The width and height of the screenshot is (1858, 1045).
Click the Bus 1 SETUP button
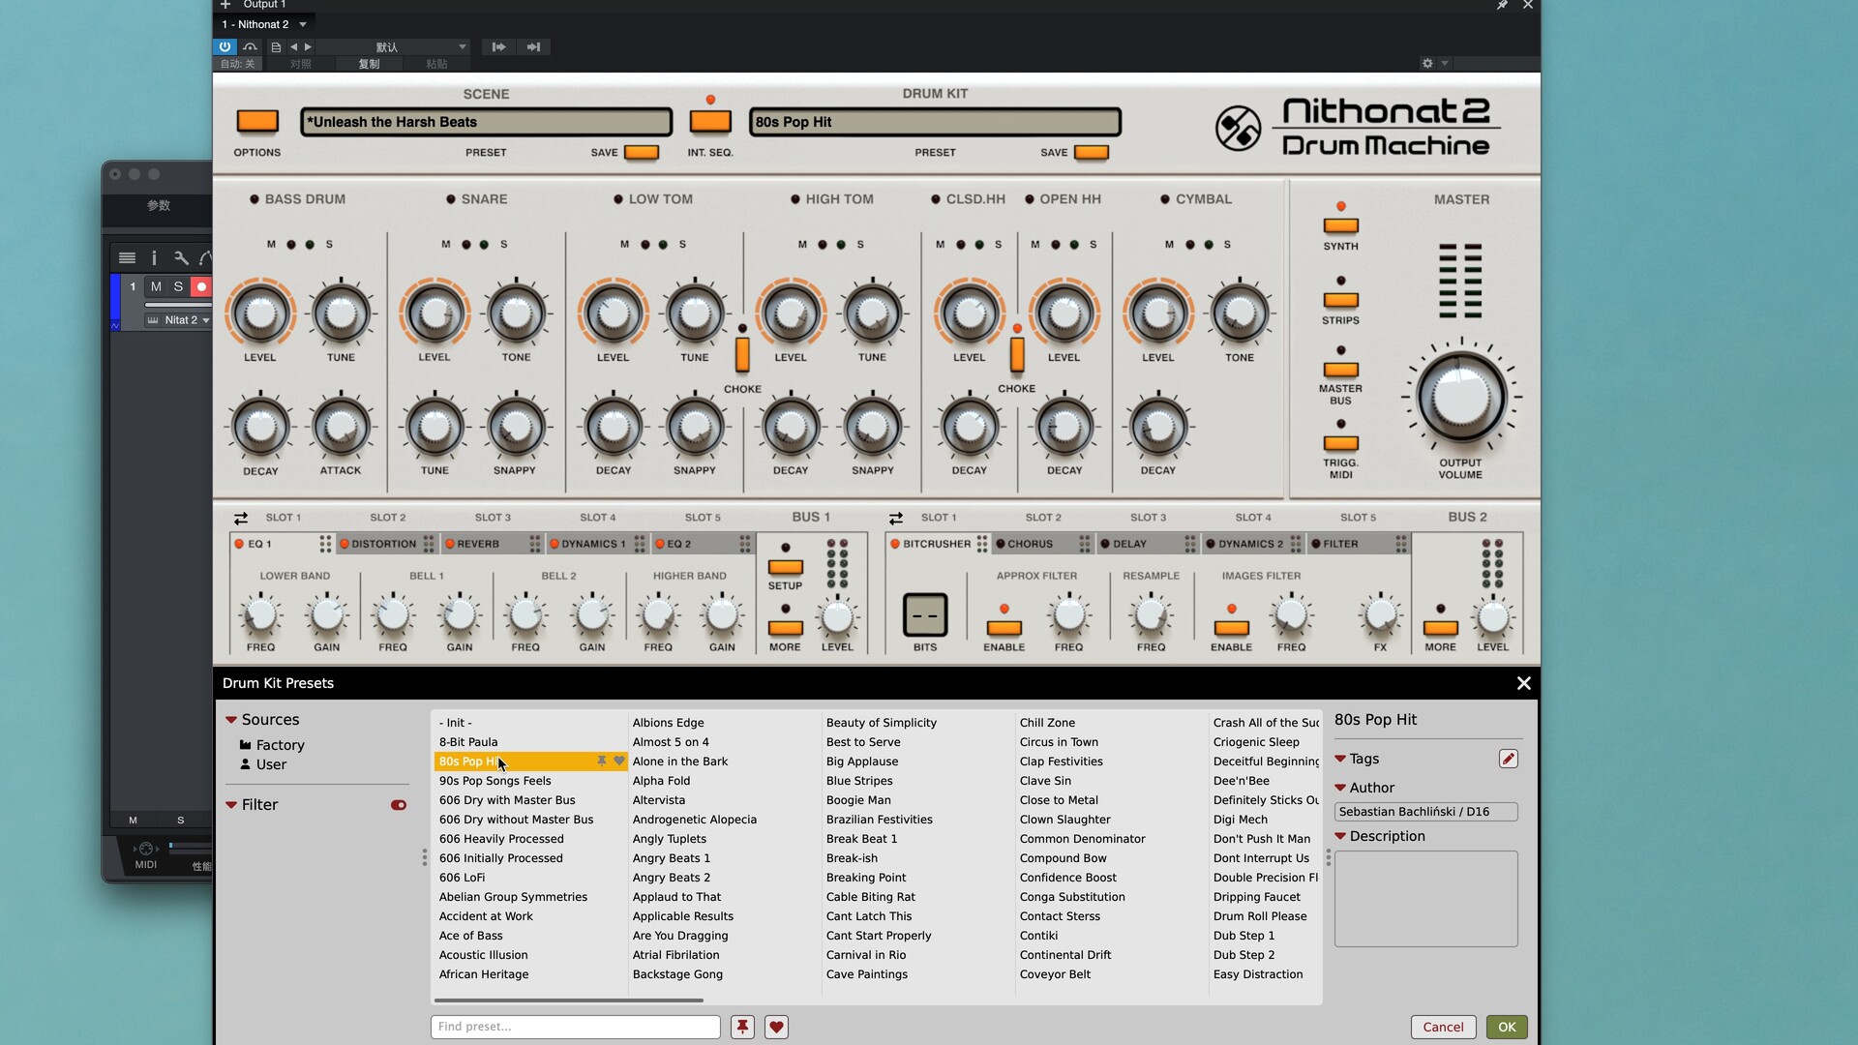785,567
